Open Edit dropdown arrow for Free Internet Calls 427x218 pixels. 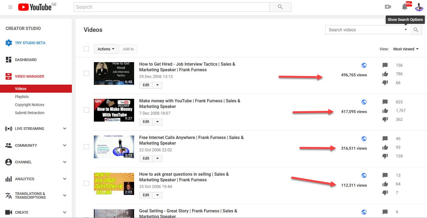157,159
